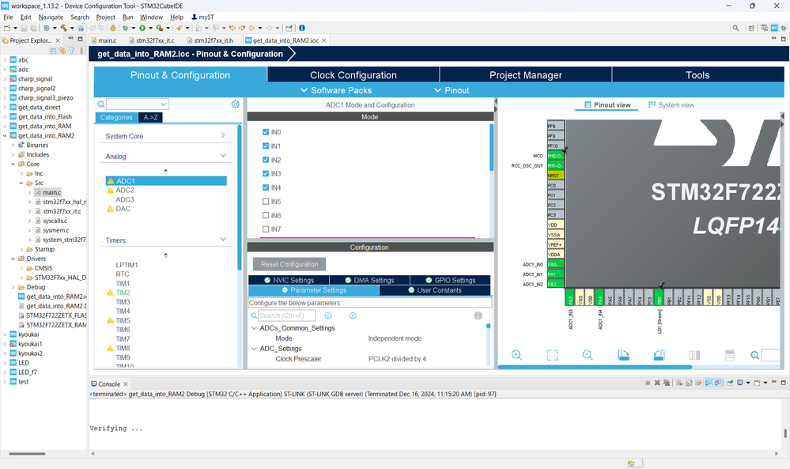Open the Project Manager tab
The image size is (790, 469).
pos(526,75)
